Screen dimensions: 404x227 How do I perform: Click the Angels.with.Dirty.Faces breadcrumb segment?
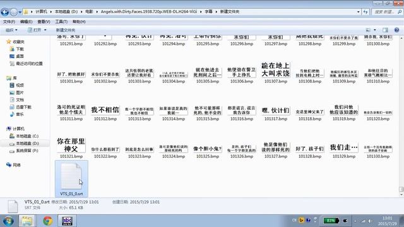pos(149,12)
